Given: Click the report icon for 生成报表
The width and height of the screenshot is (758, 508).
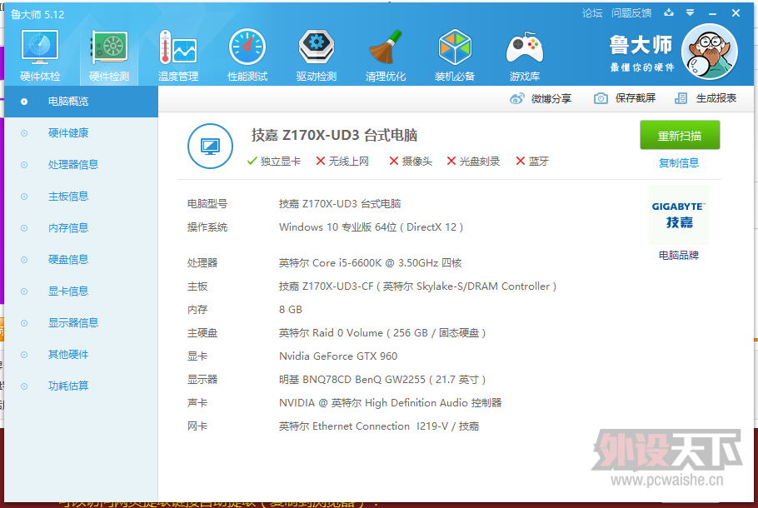Looking at the screenshot, I should click(x=681, y=98).
